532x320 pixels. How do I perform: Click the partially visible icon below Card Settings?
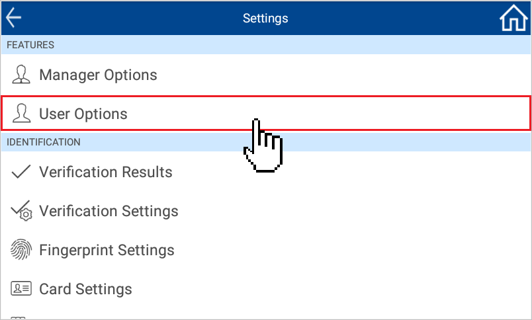click(19, 317)
